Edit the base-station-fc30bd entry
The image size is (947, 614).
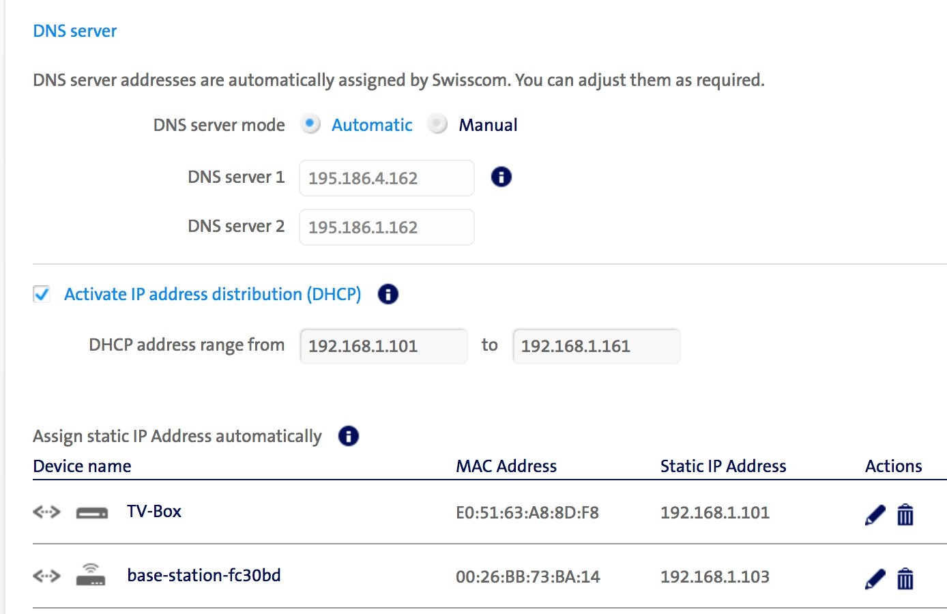click(875, 579)
